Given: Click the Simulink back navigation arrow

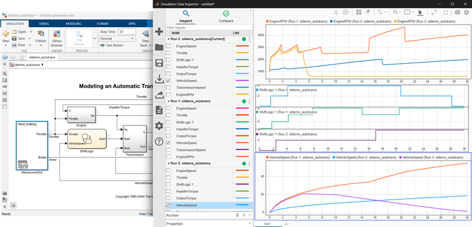Looking at the screenshot, I should click(x=5, y=57).
